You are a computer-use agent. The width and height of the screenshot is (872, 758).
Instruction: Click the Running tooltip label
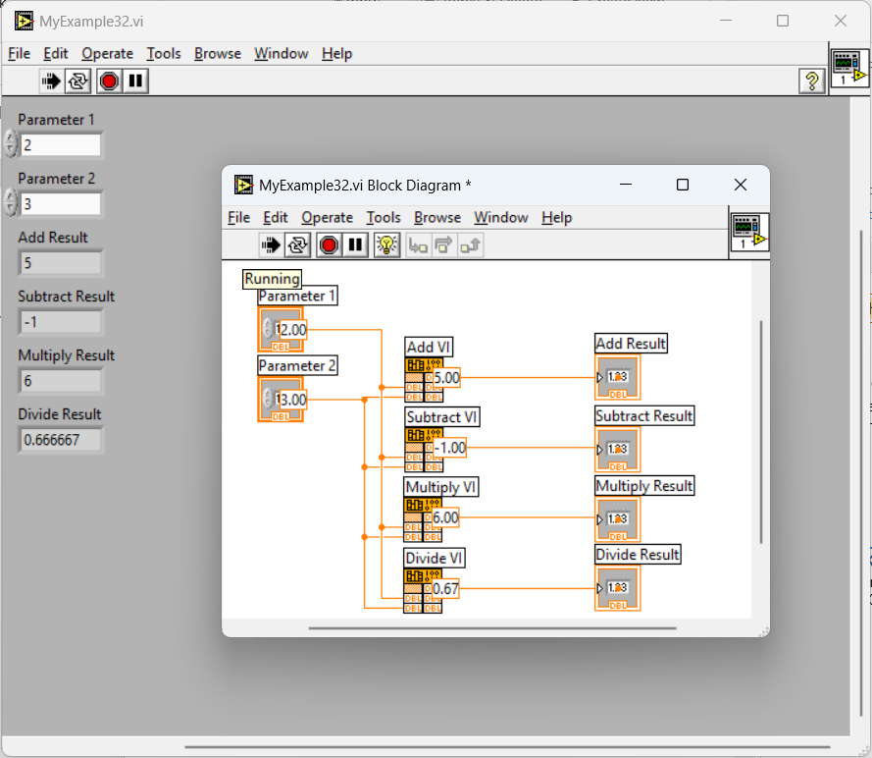(x=272, y=279)
